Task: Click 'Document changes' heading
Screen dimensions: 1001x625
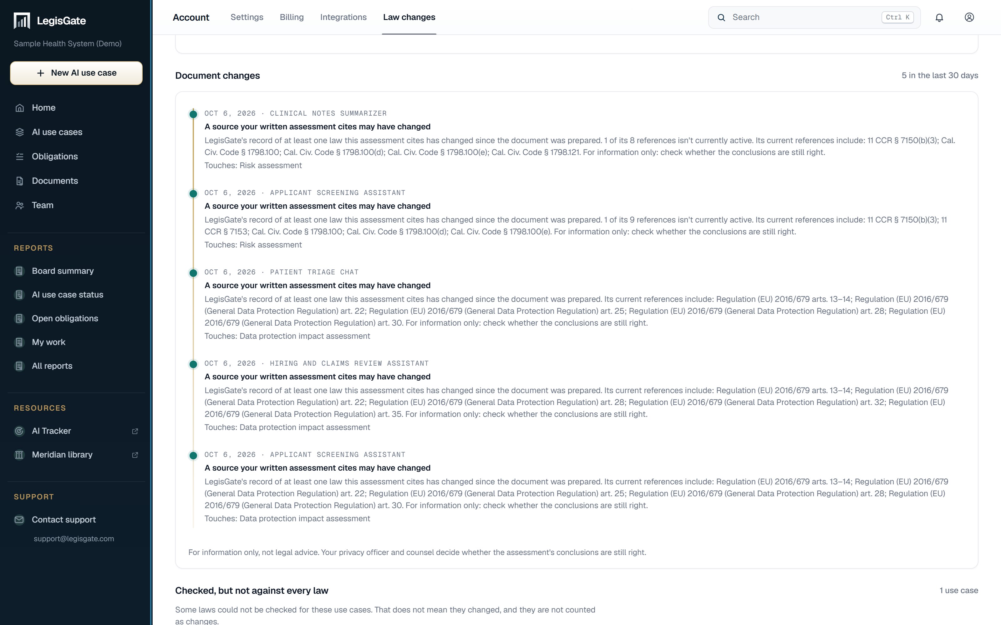Action: (218, 76)
